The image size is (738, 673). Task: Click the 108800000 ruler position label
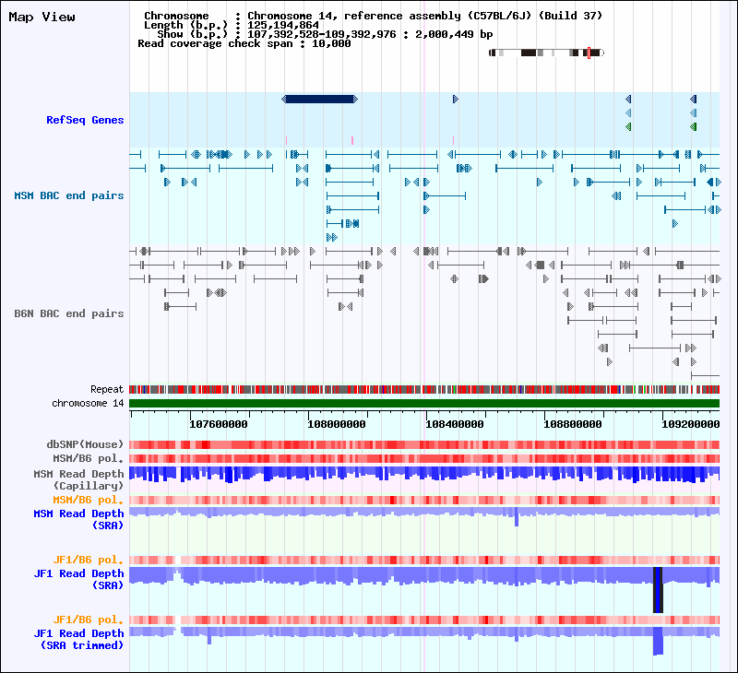pos(573,424)
